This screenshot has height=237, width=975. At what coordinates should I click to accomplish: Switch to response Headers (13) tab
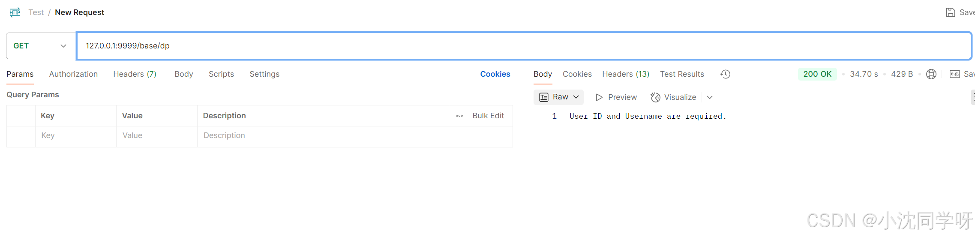click(x=625, y=74)
